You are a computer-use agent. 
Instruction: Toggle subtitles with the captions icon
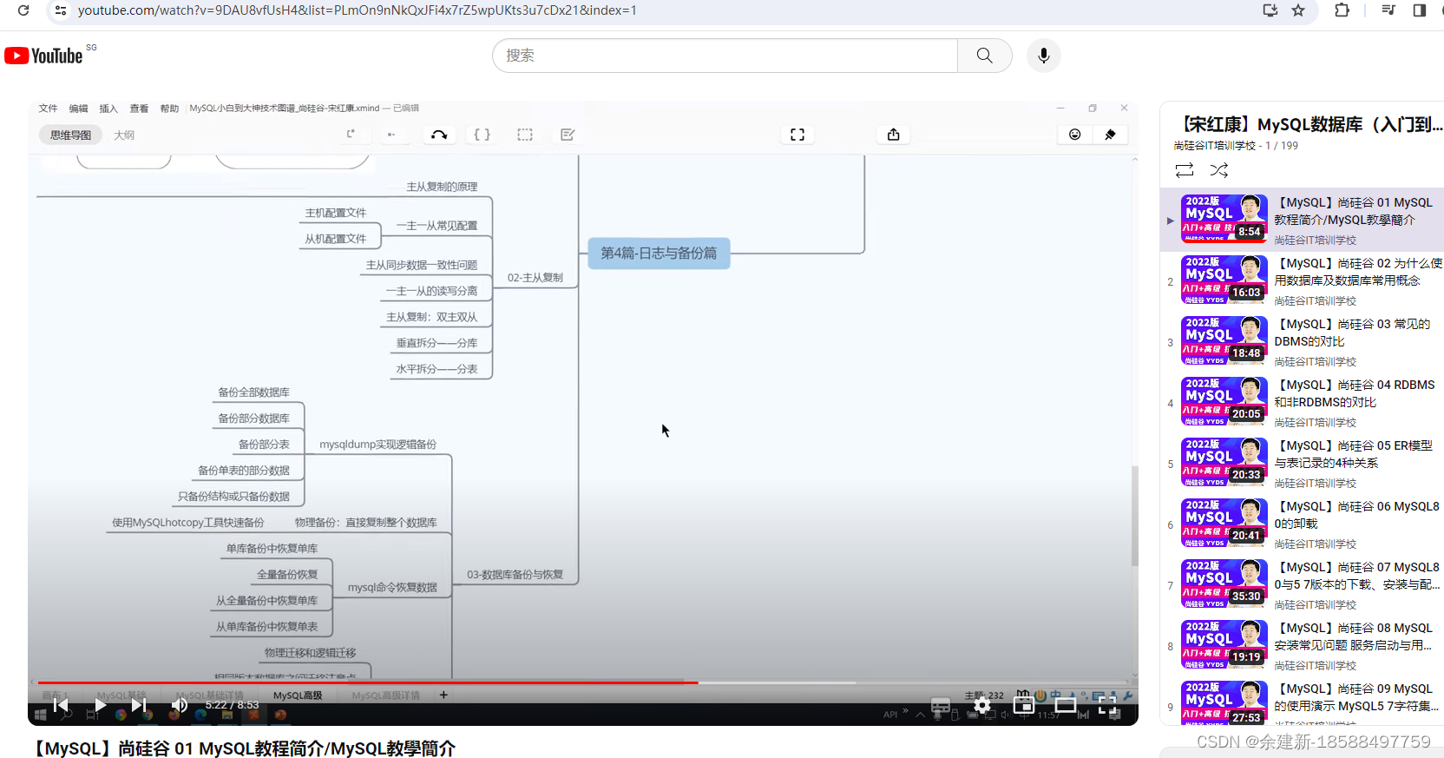(941, 705)
